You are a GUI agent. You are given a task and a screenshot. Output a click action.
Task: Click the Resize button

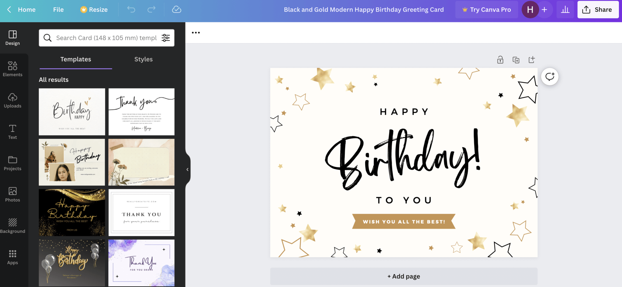click(94, 9)
